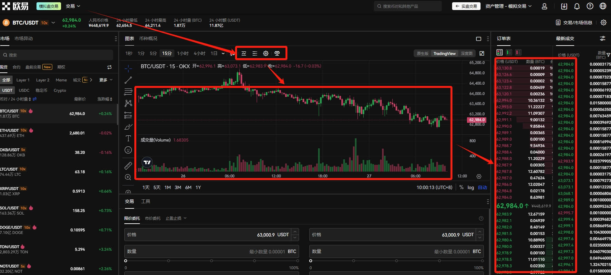This screenshot has height=275, width=611.
Task: Open the chart indicators icon
Action: coord(244,53)
